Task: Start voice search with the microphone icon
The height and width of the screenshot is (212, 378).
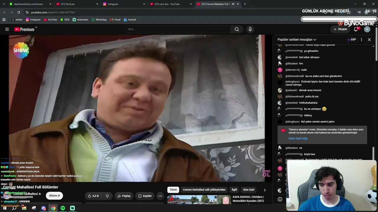Action: pos(250,29)
